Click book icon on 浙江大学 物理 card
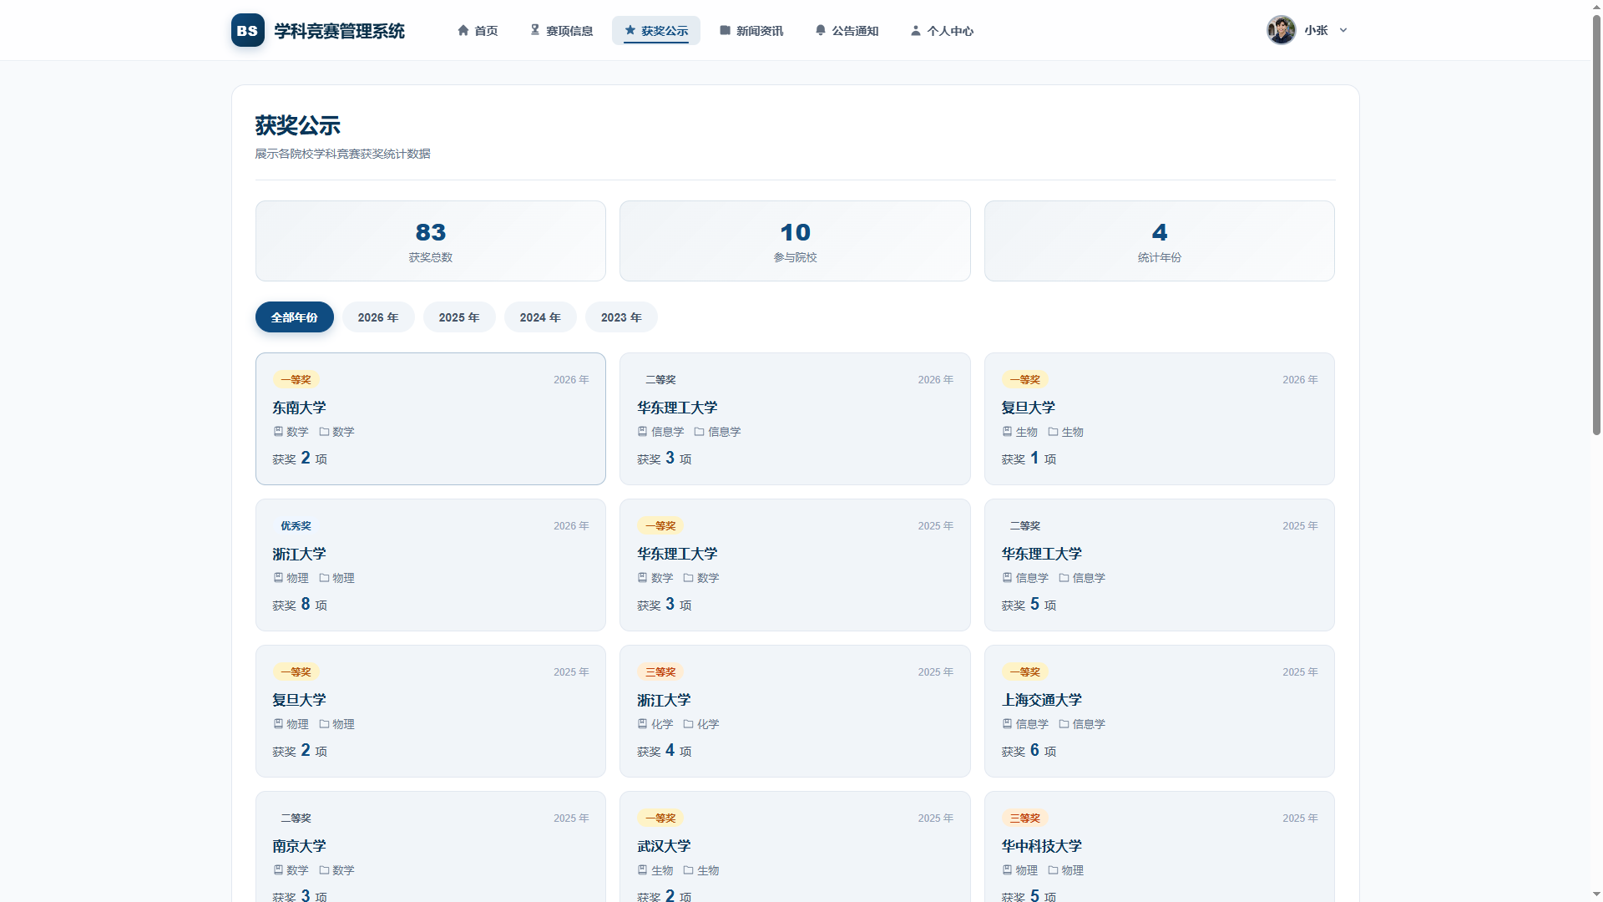 278,578
